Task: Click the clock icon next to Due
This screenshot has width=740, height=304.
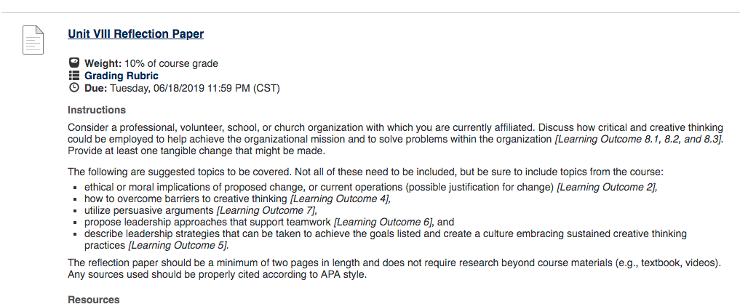Action: 74,88
